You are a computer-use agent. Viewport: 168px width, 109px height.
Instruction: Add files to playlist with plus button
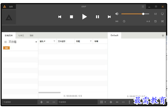click(x=111, y=102)
